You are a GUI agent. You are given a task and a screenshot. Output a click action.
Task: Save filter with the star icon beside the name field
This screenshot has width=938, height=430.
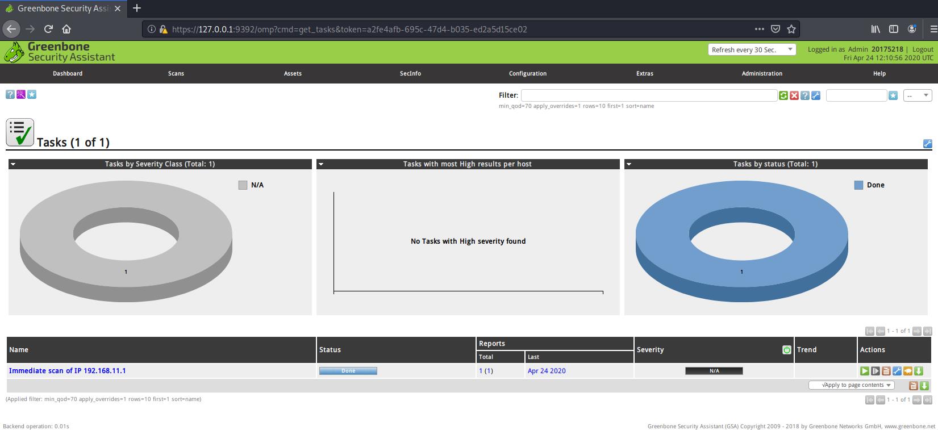click(893, 95)
